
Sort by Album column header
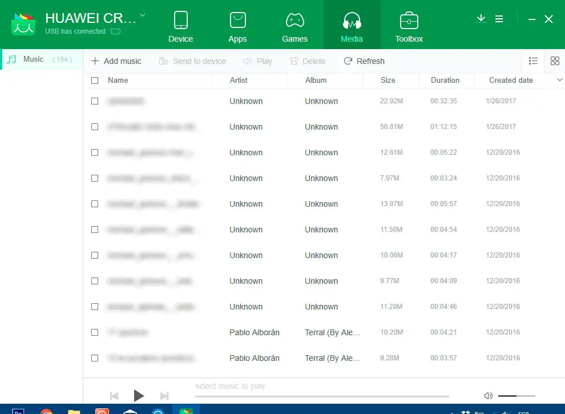click(x=316, y=80)
